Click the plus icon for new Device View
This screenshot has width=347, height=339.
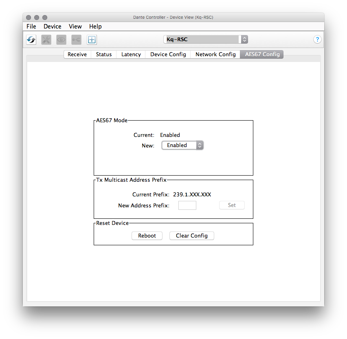click(x=92, y=40)
